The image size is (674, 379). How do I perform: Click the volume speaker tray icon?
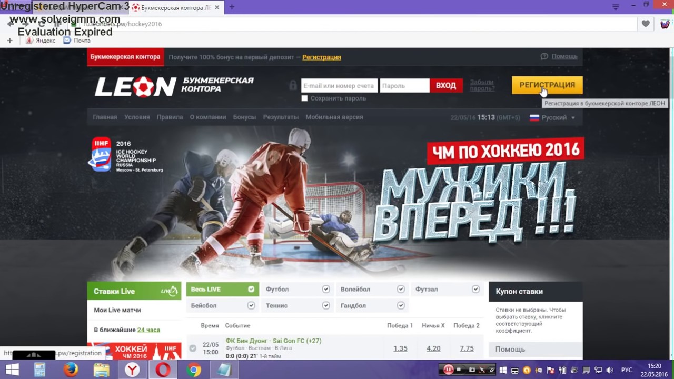tap(610, 370)
